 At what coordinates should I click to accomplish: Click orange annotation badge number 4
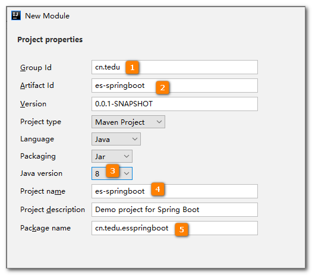click(x=158, y=189)
